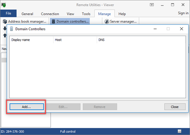Click the status bar icon at bottom right
The width and height of the screenshot is (190, 135).
click(180, 131)
